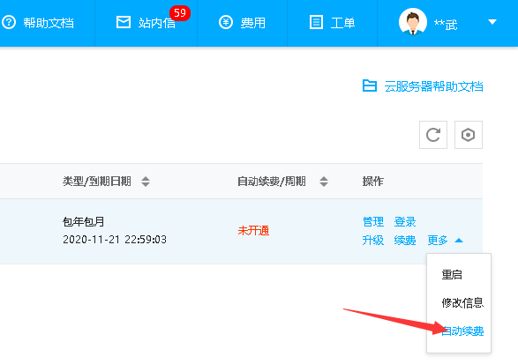This screenshot has height=364, width=518.
Task: Click the user avatar picture
Action: (x=413, y=22)
